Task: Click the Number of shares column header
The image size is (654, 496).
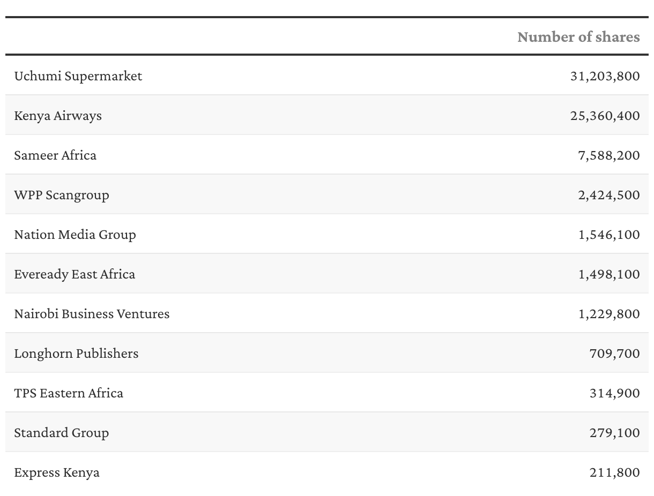Action: [578, 36]
